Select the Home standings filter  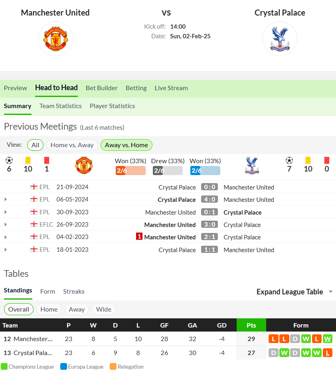click(49, 309)
